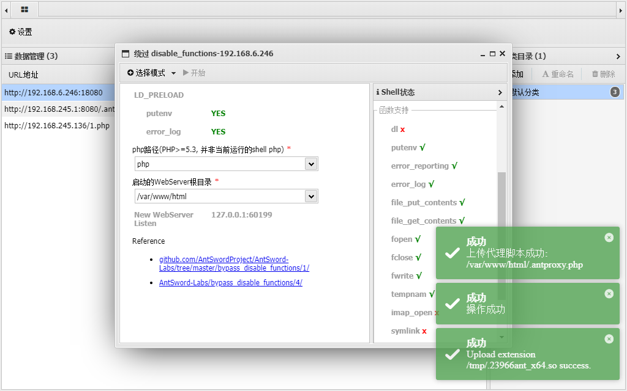The image size is (627, 391).
Task: Click the 开始 start button
Action: (194, 73)
